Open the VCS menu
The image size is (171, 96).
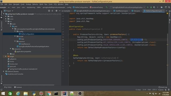55,4
